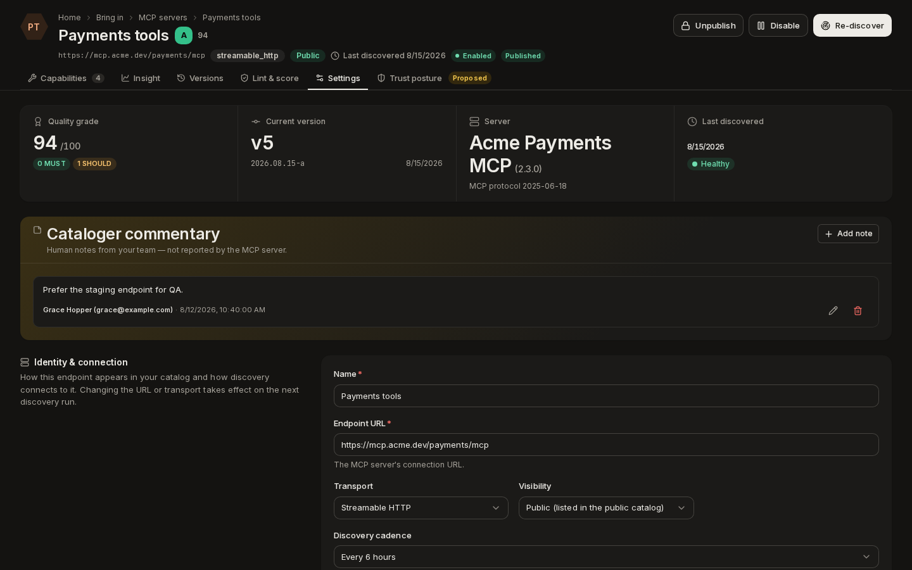Viewport: 912px width, 570px height.
Task: Open Bring in breadcrumb link
Action: click(110, 18)
